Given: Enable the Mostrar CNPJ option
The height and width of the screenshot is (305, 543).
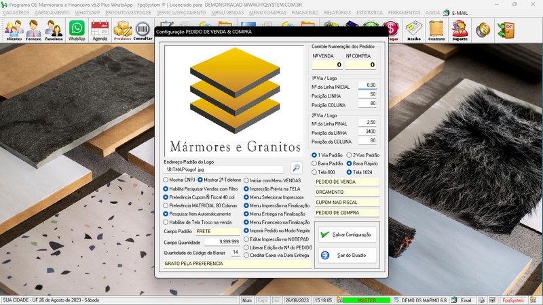Looking at the screenshot, I should pos(166,180).
